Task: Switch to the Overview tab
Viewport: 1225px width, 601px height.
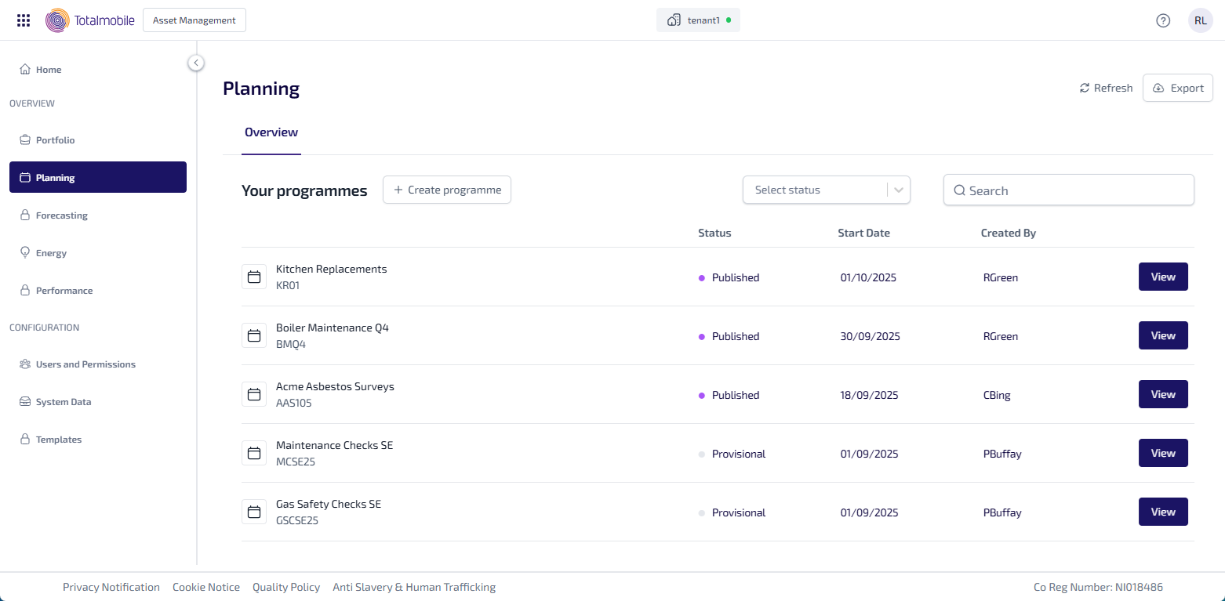Action: 271,132
